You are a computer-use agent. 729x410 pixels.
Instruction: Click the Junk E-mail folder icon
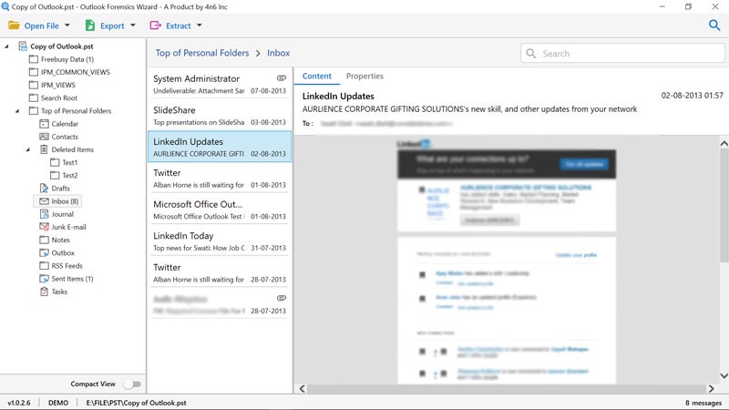[44, 227]
